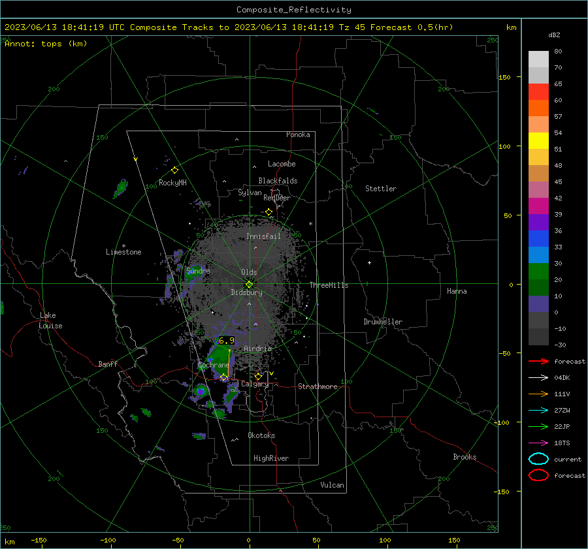Image resolution: width=588 pixels, height=549 pixels.
Task: Click the Ponoka city label
Action: [x=298, y=134]
